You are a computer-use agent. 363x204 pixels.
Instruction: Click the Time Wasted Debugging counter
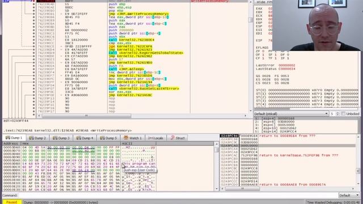[x=334, y=202]
